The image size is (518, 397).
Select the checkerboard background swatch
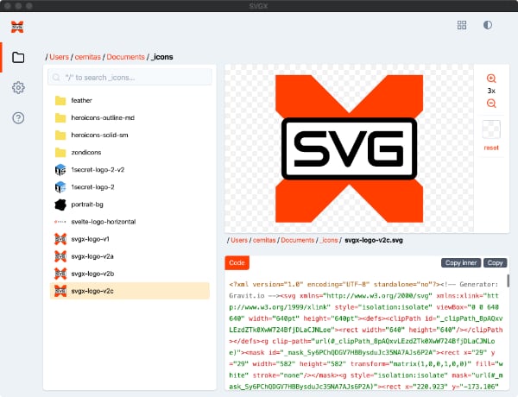pyautogui.click(x=491, y=129)
